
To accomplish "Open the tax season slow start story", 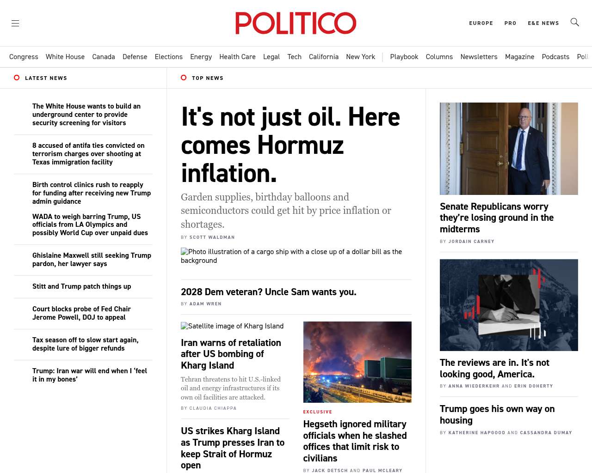I will 86,344.
